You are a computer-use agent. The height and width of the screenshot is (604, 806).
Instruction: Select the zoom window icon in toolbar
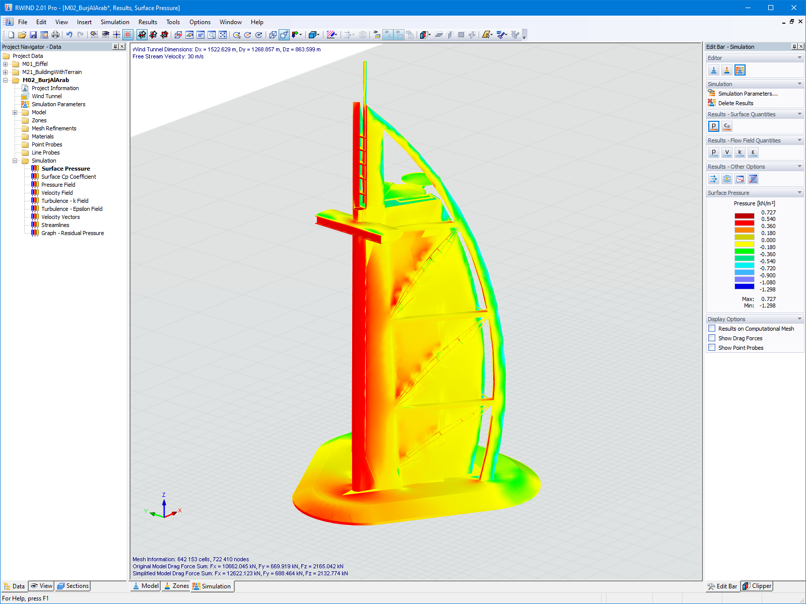coord(212,35)
